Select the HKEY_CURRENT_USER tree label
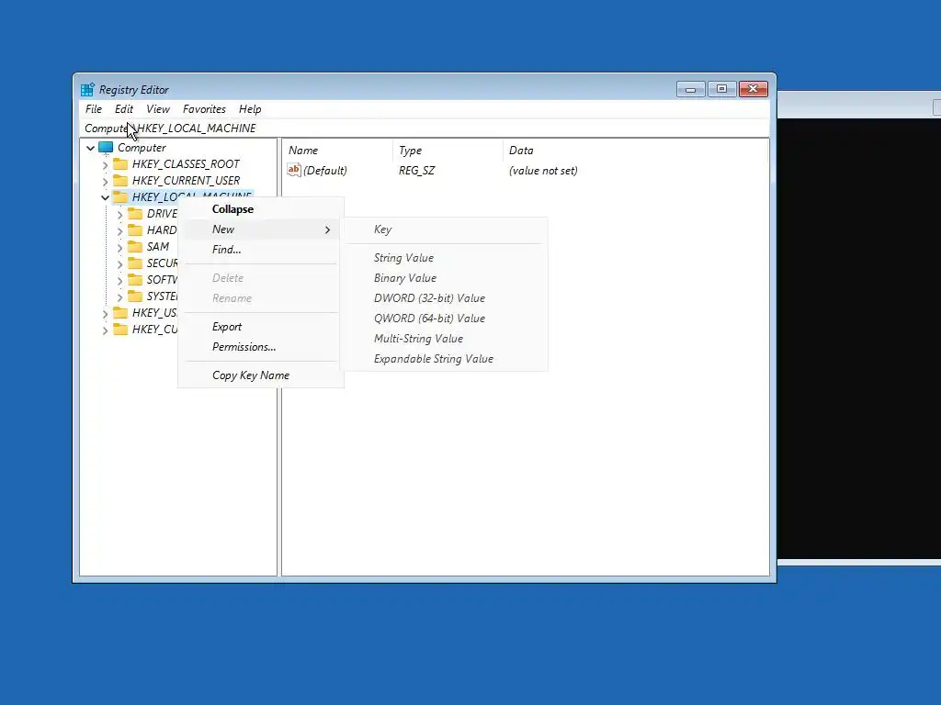Screen dimensions: 941x705 coord(186,181)
